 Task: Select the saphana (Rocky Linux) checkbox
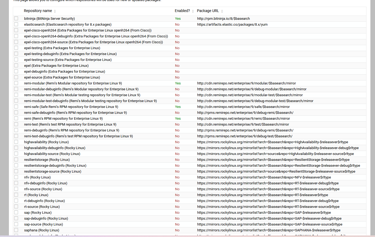16,230
